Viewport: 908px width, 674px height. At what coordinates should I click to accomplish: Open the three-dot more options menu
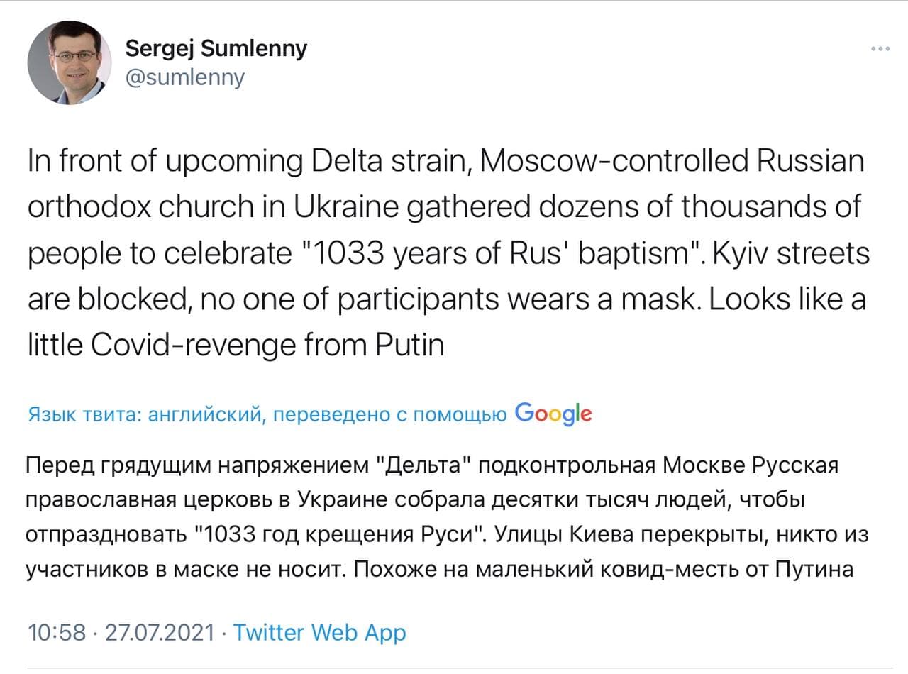pos(880,50)
